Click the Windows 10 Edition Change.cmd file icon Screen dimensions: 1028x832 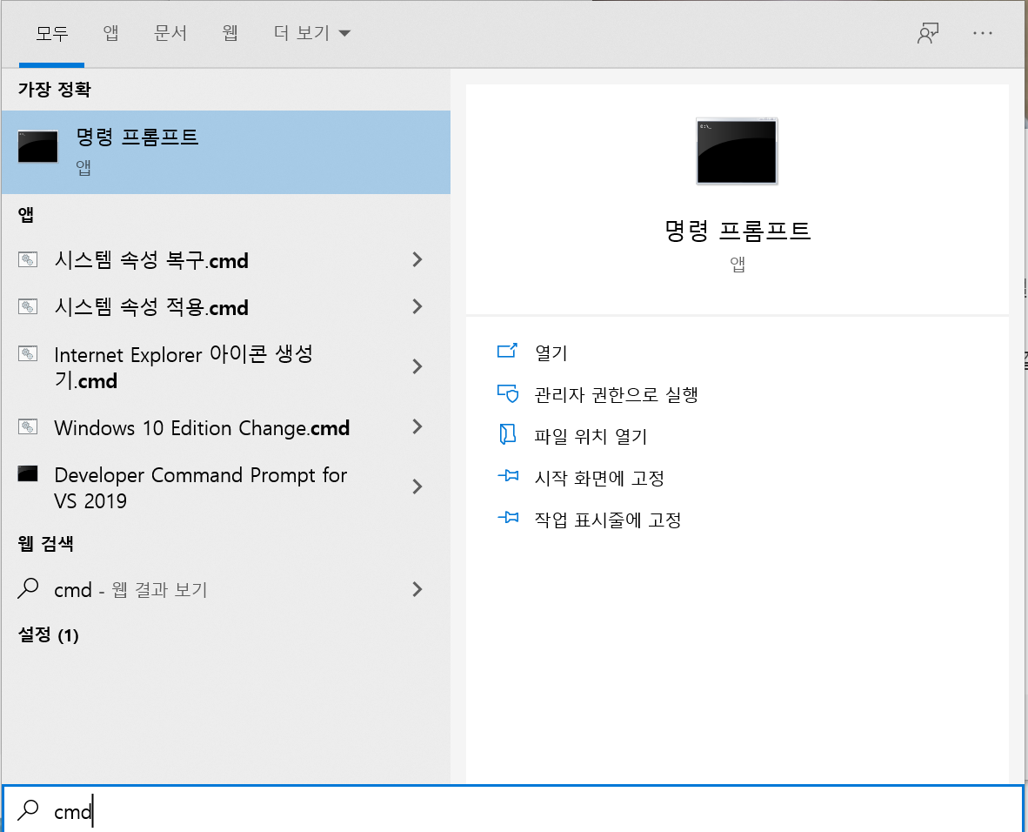coord(28,427)
